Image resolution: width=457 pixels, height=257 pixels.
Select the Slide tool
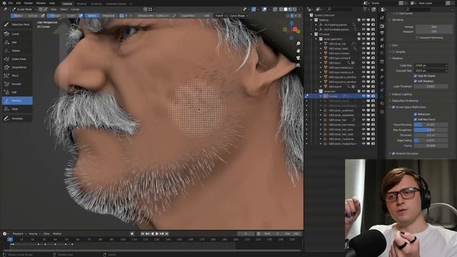[17, 109]
